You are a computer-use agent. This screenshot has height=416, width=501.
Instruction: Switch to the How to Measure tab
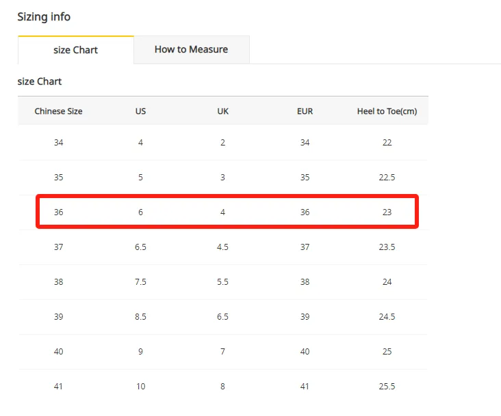pos(191,49)
